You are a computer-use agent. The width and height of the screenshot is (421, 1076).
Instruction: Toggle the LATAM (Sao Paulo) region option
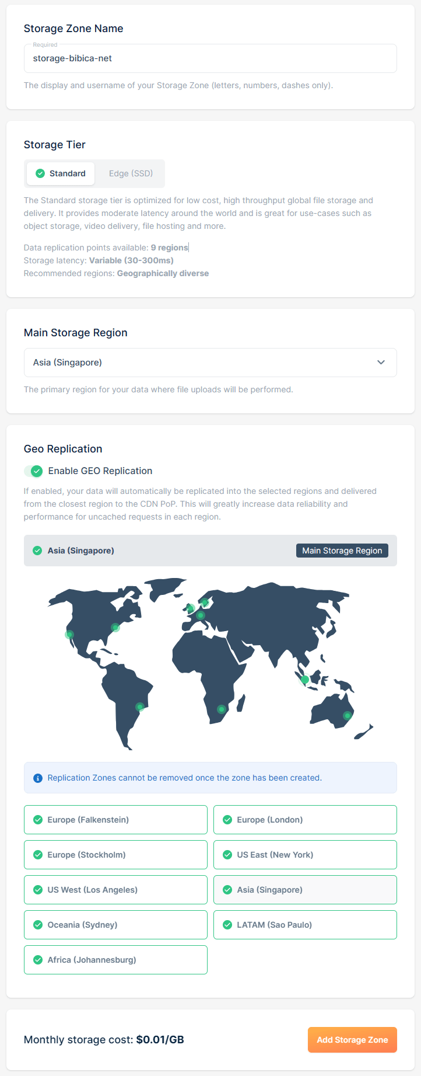pos(305,925)
